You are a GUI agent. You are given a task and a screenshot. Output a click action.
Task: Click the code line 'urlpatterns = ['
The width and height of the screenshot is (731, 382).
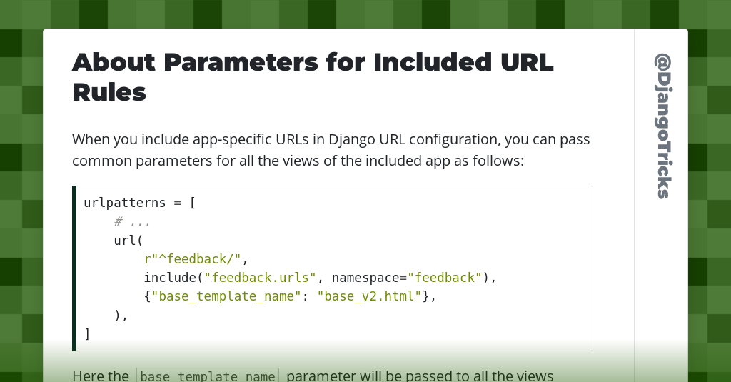pyautogui.click(x=139, y=203)
